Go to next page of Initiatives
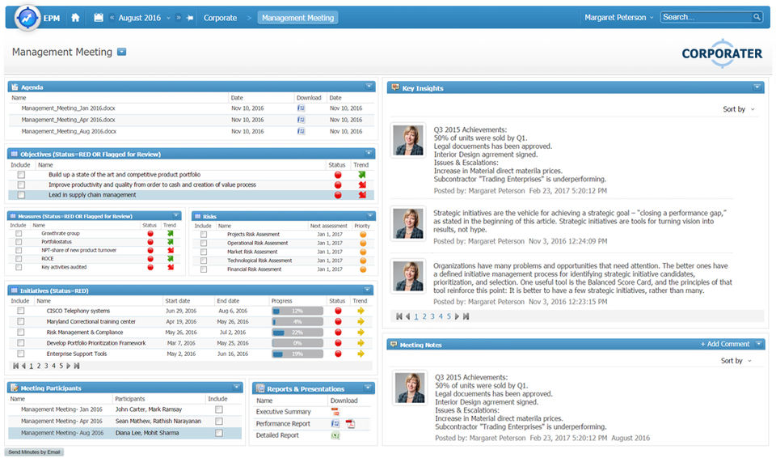 point(69,366)
